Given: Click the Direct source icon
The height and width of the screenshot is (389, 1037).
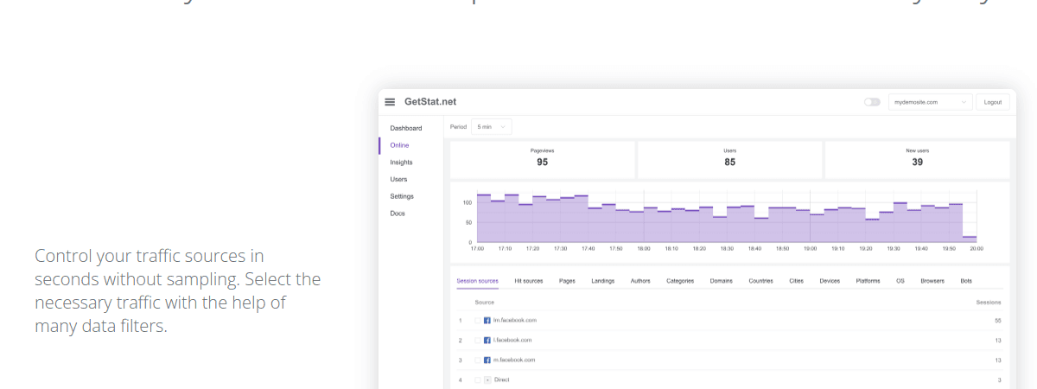Looking at the screenshot, I should (487, 379).
